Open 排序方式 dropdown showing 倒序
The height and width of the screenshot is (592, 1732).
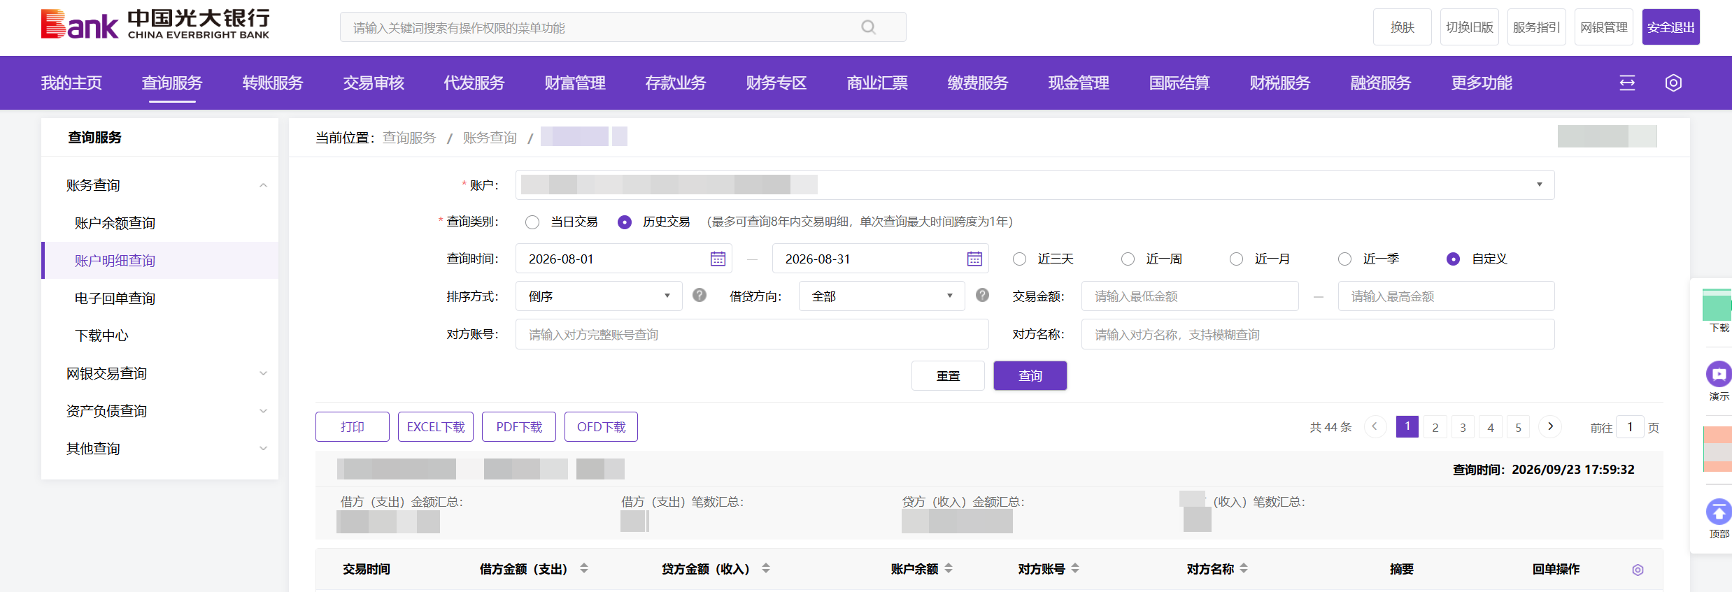coord(598,296)
